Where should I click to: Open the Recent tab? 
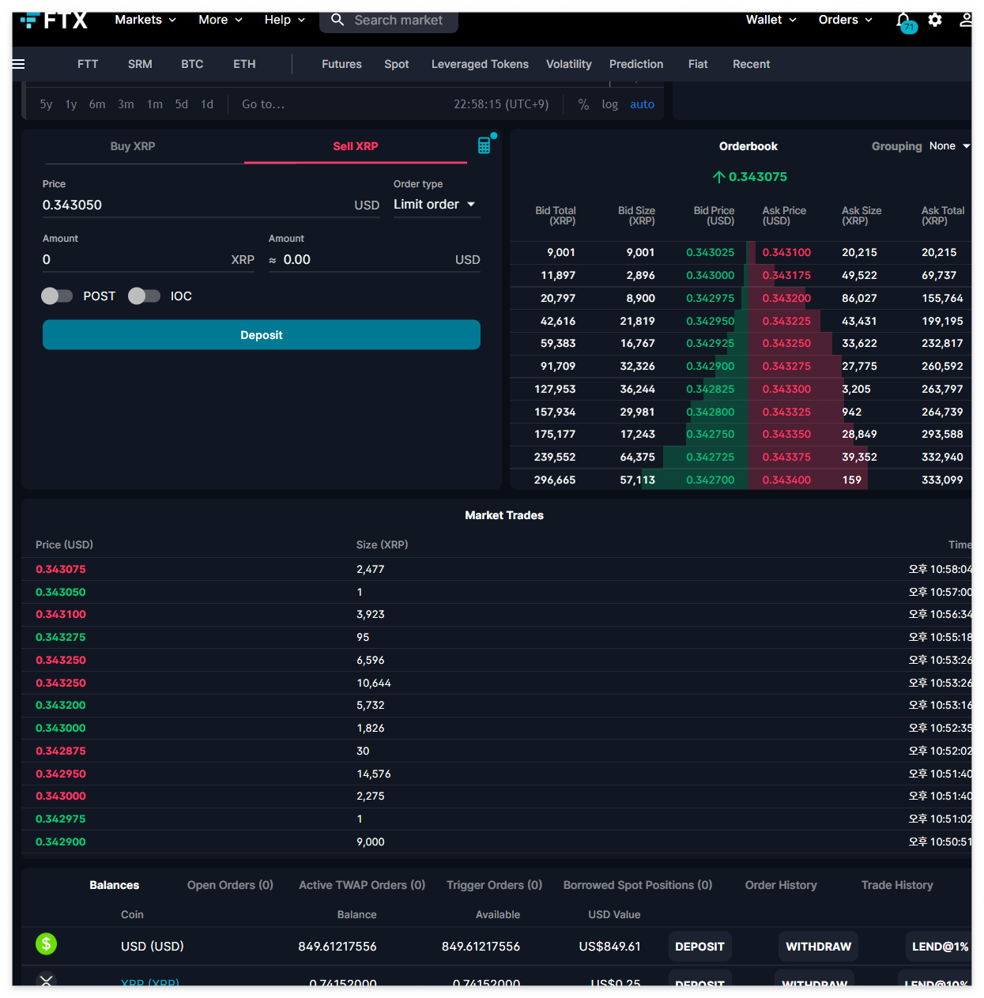(751, 64)
